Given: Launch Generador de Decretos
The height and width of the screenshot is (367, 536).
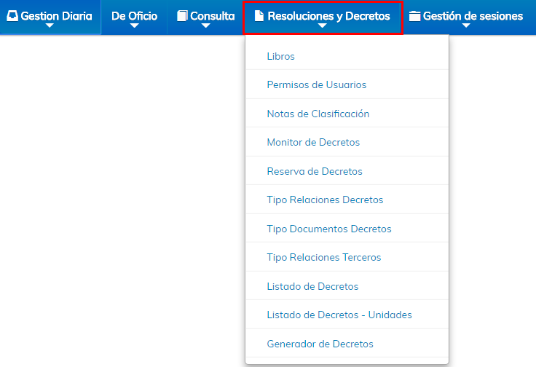Looking at the screenshot, I should click(x=347, y=344).
